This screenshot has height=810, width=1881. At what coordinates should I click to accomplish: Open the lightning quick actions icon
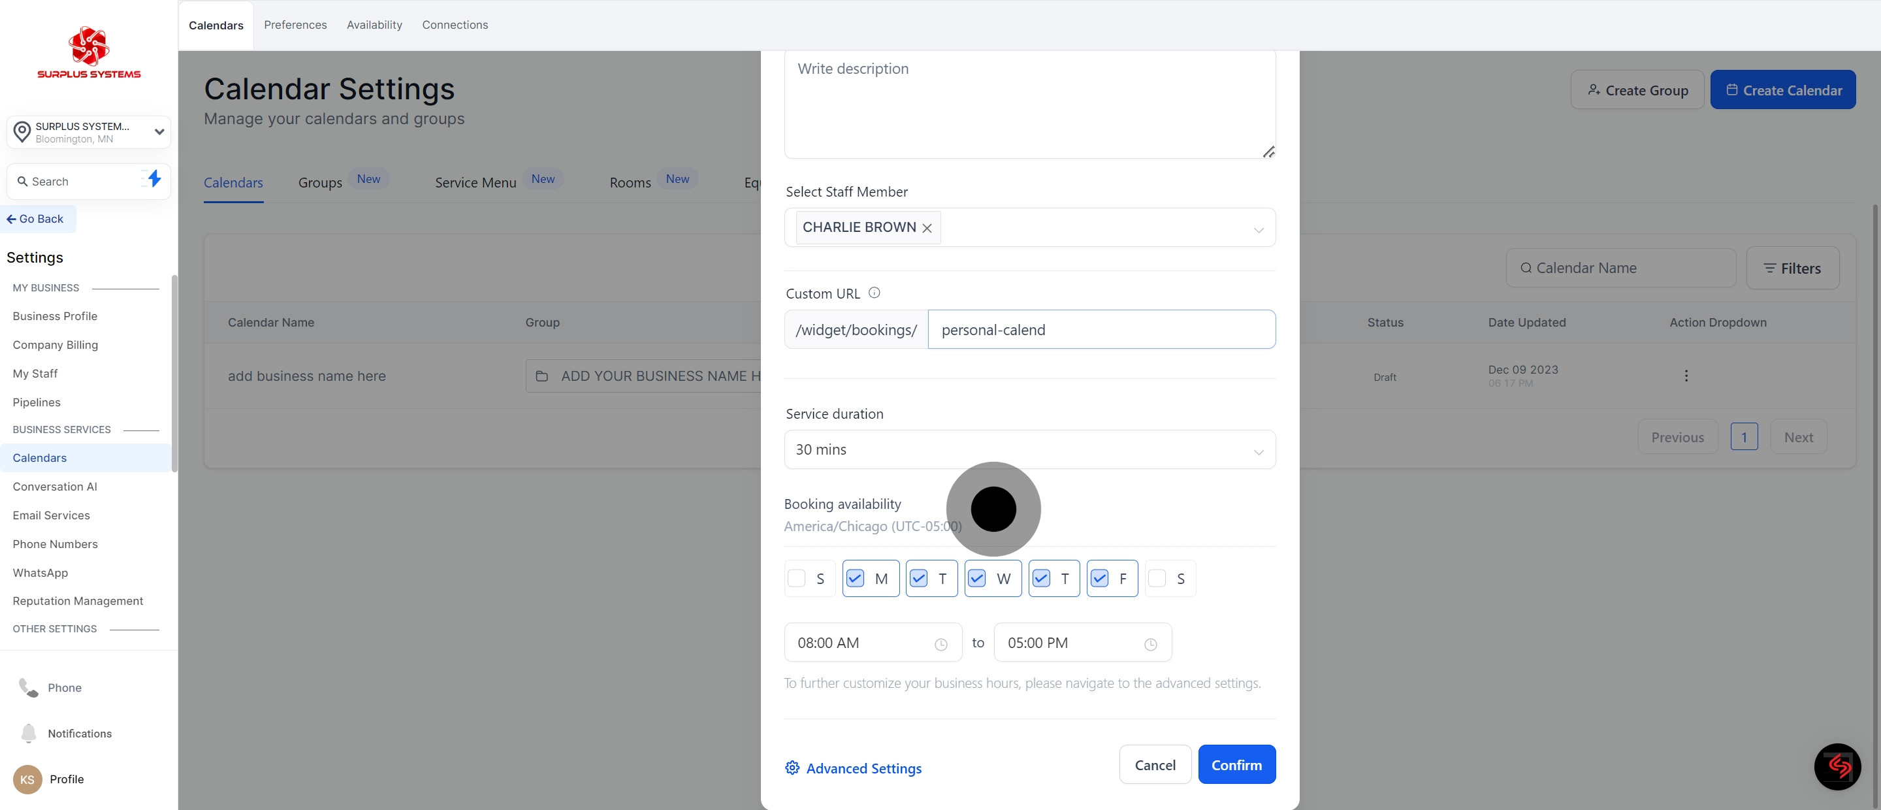[153, 179]
